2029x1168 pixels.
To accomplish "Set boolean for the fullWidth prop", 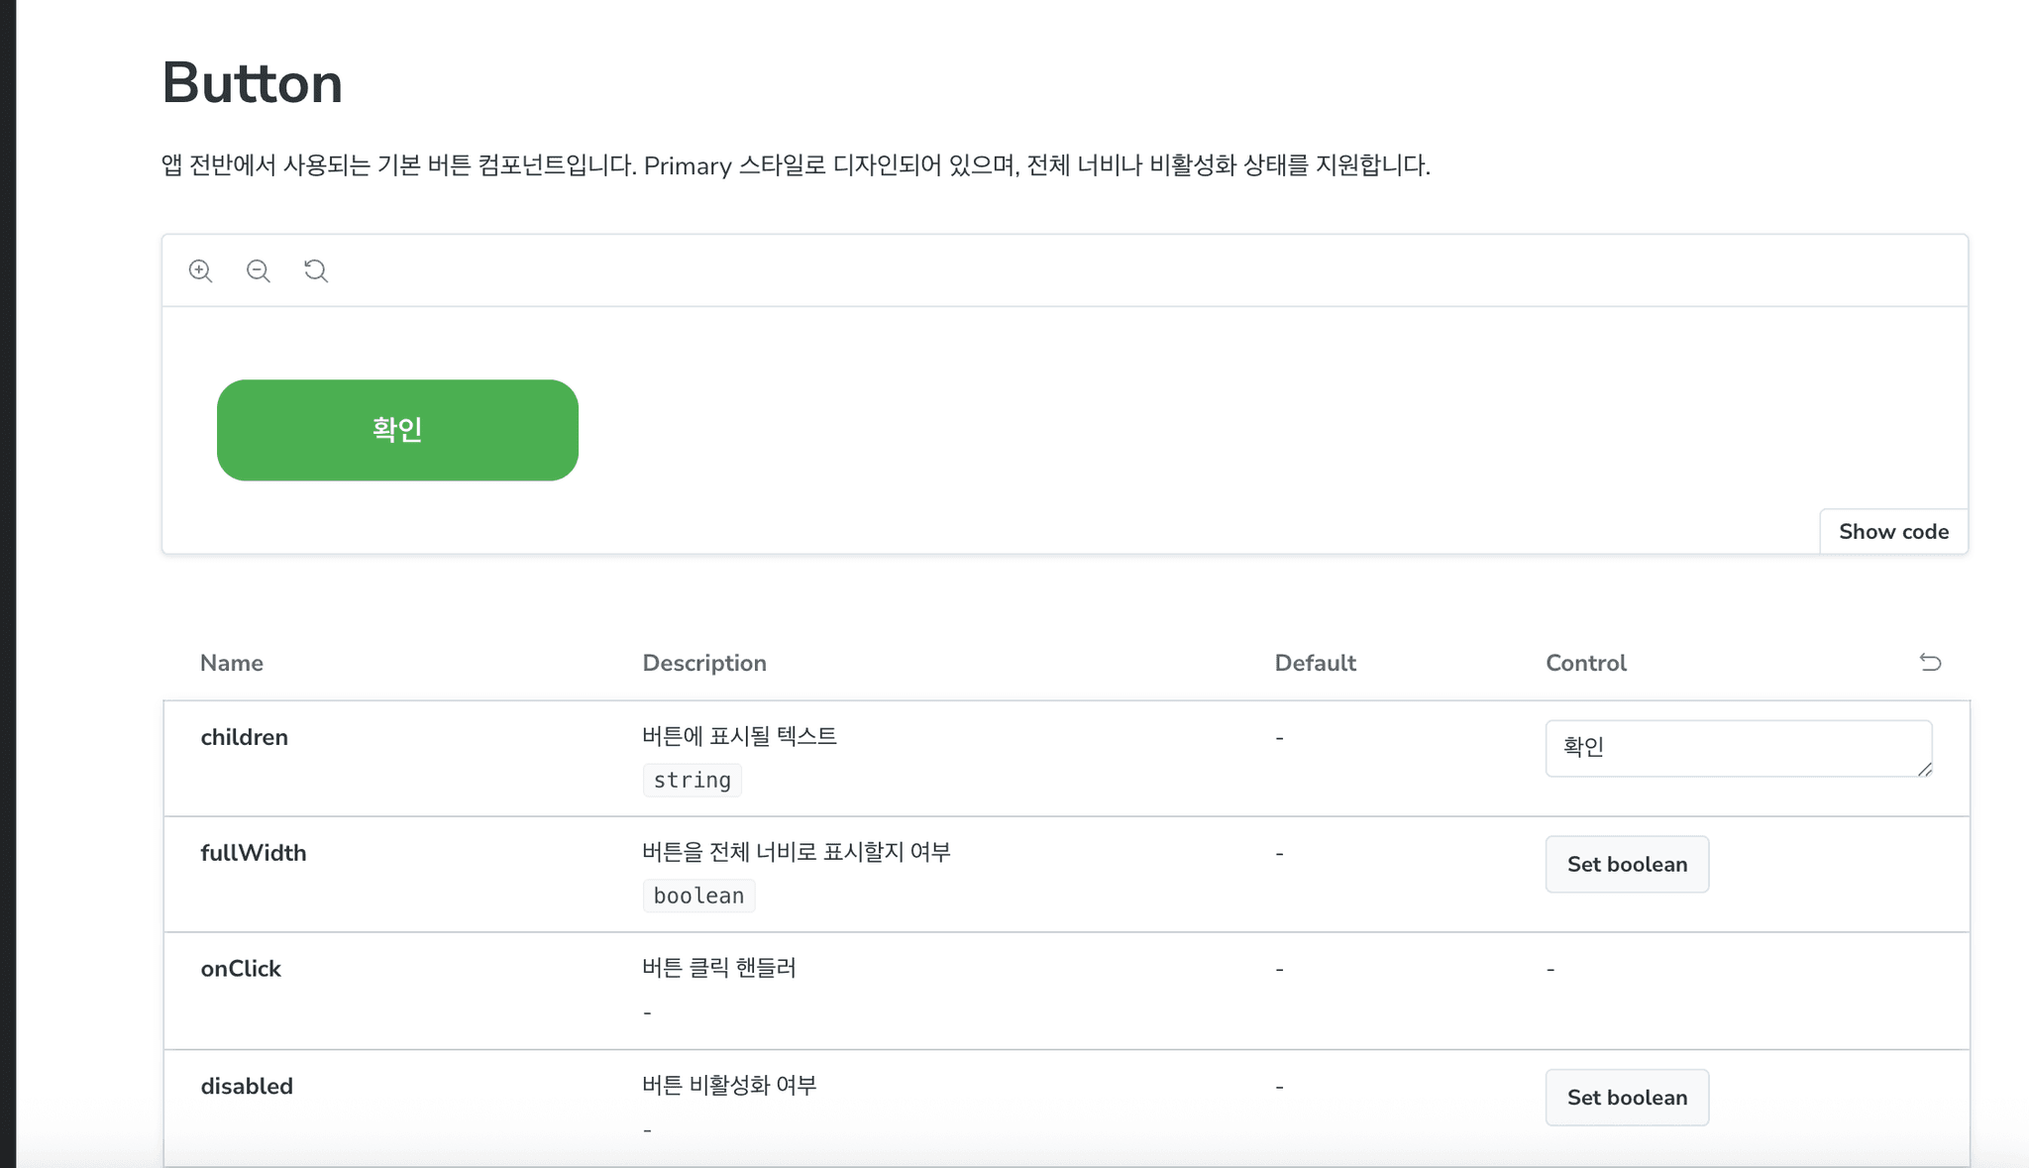I will point(1627,864).
